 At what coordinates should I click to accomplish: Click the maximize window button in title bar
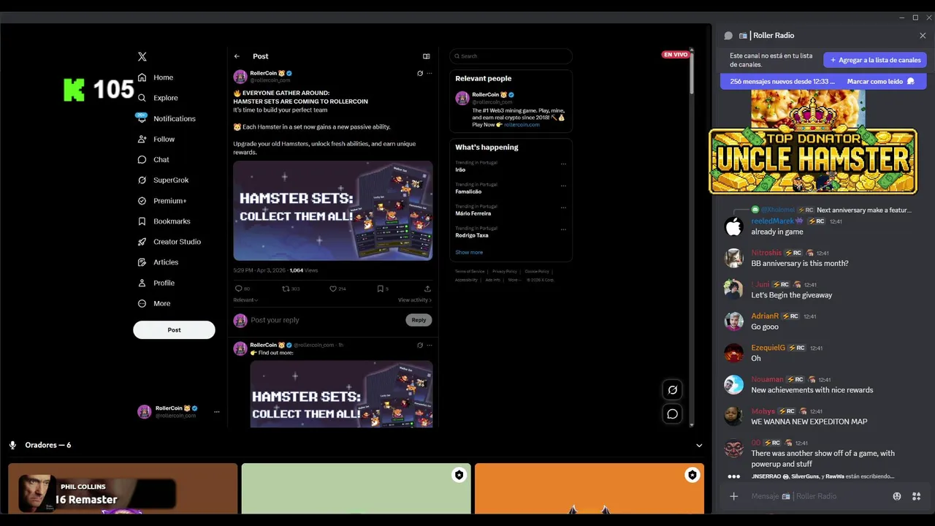(915, 18)
